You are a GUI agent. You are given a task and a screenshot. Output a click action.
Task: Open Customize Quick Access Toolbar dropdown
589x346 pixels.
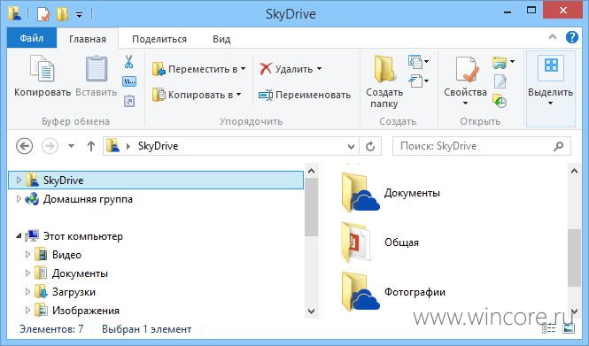click(79, 15)
